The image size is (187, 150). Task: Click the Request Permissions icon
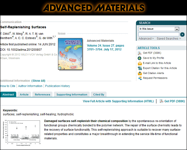point(140,78)
